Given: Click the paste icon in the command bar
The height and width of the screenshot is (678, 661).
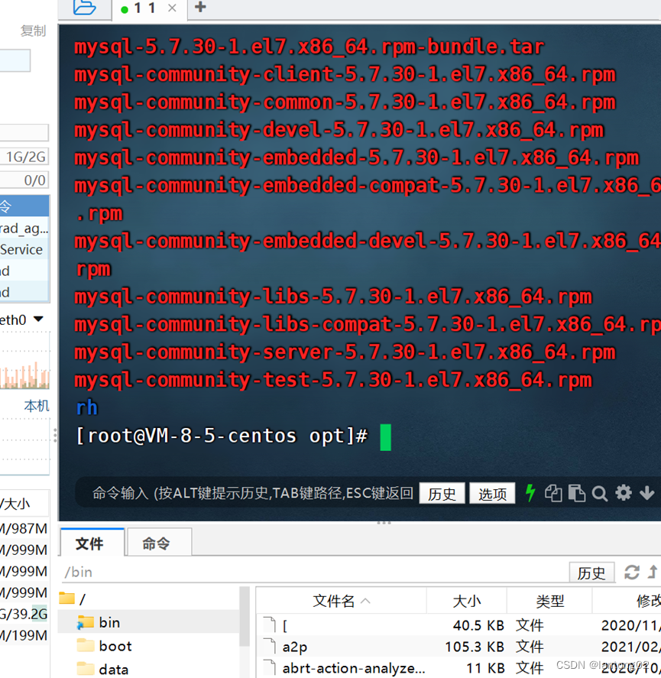Looking at the screenshot, I should click(x=576, y=493).
